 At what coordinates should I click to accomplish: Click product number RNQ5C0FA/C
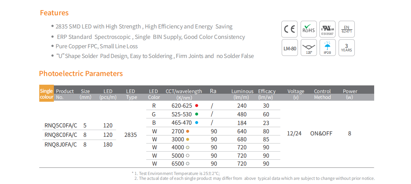(61, 125)
